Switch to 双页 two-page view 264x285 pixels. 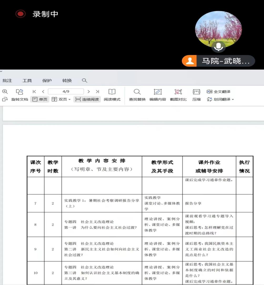pyautogui.click(x=60, y=100)
